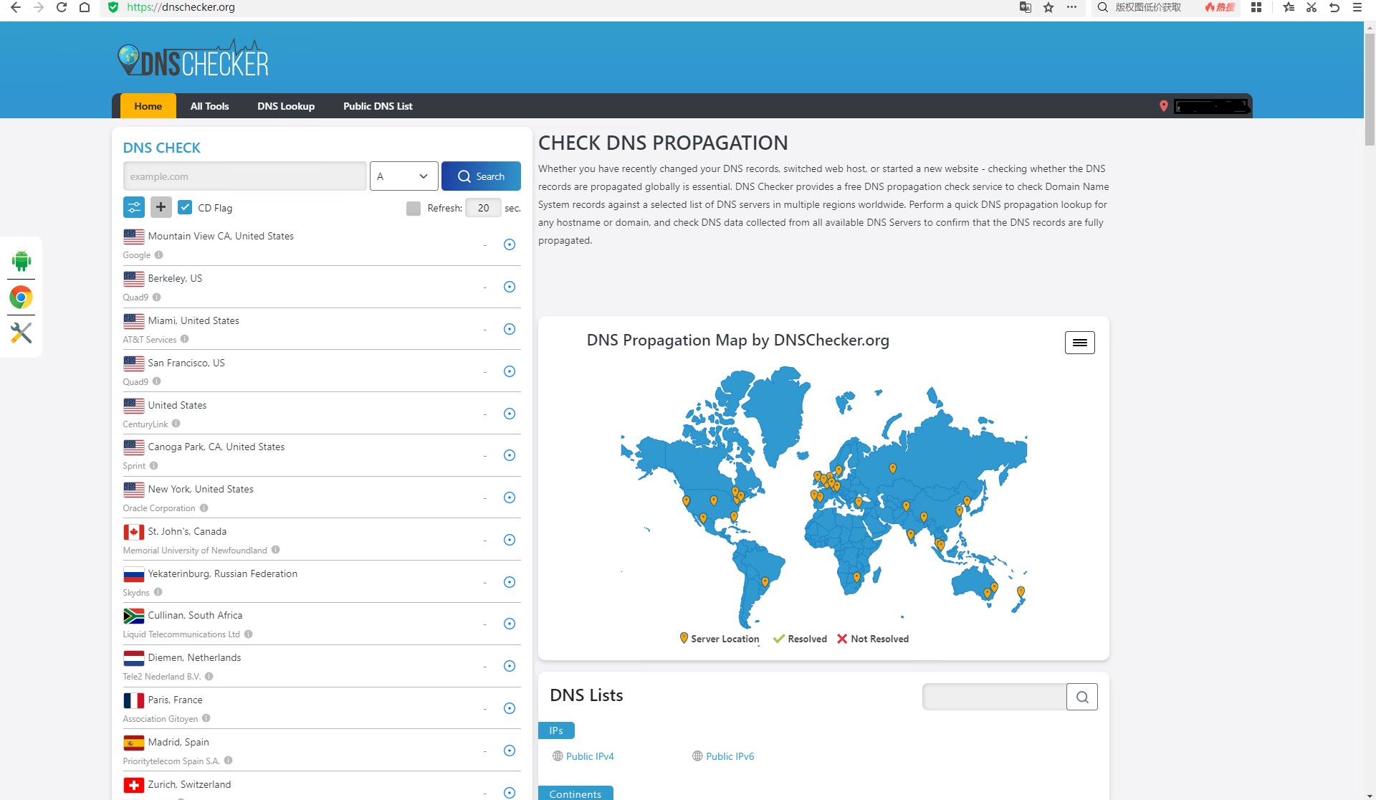Select the IPs tab in DNS Lists
1376x800 pixels.
(x=556, y=730)
